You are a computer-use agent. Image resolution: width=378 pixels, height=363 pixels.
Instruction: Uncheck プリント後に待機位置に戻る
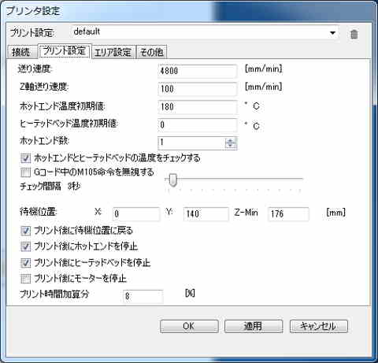(x=26, y=231)
